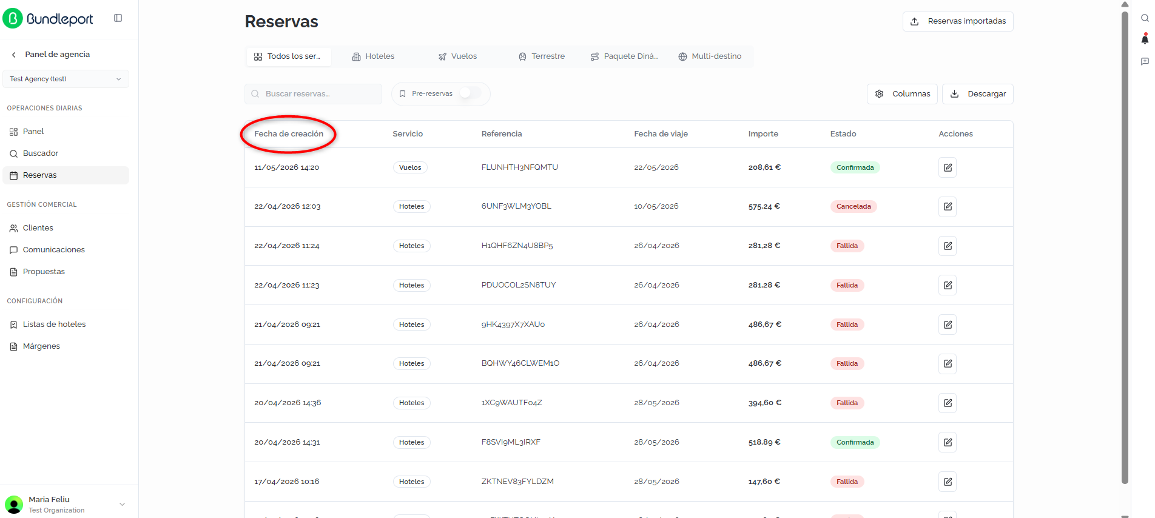Expand the Maria Feliu user menu
This screenshot has width=1155, height=518.
click(122, 504)
